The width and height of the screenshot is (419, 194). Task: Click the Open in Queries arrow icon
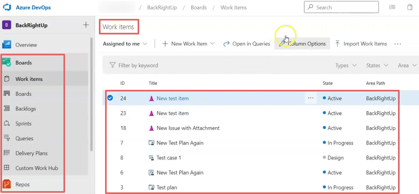227,43
